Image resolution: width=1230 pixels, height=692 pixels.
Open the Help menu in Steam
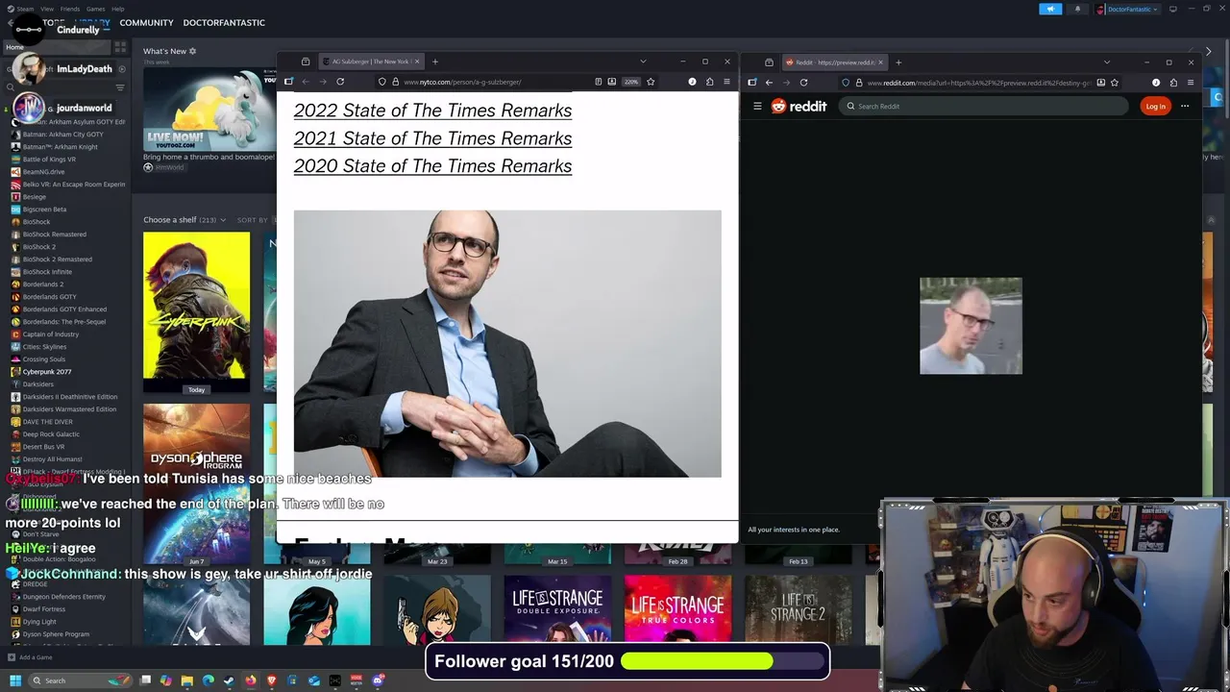[118, 9]
